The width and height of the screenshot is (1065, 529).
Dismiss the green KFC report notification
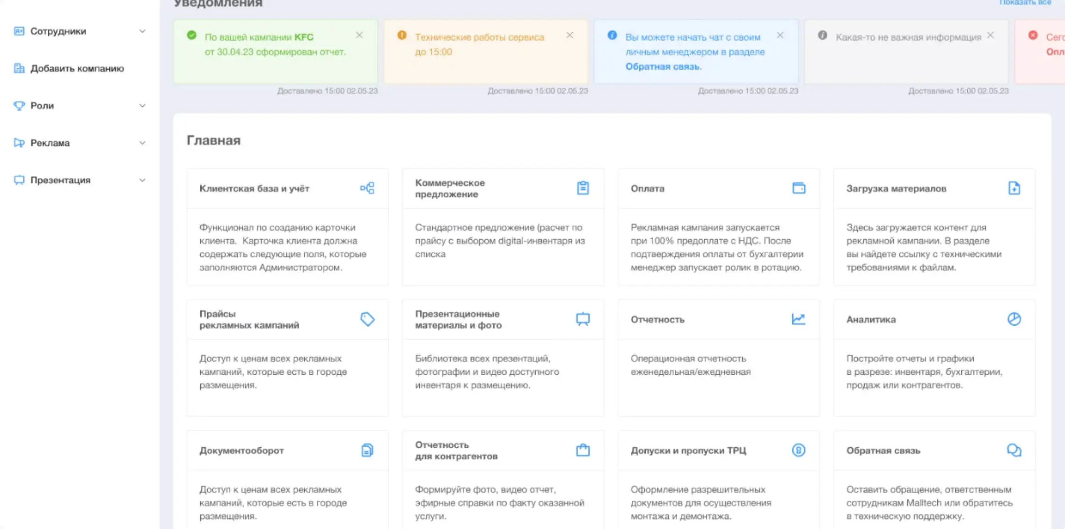(359, 36)
